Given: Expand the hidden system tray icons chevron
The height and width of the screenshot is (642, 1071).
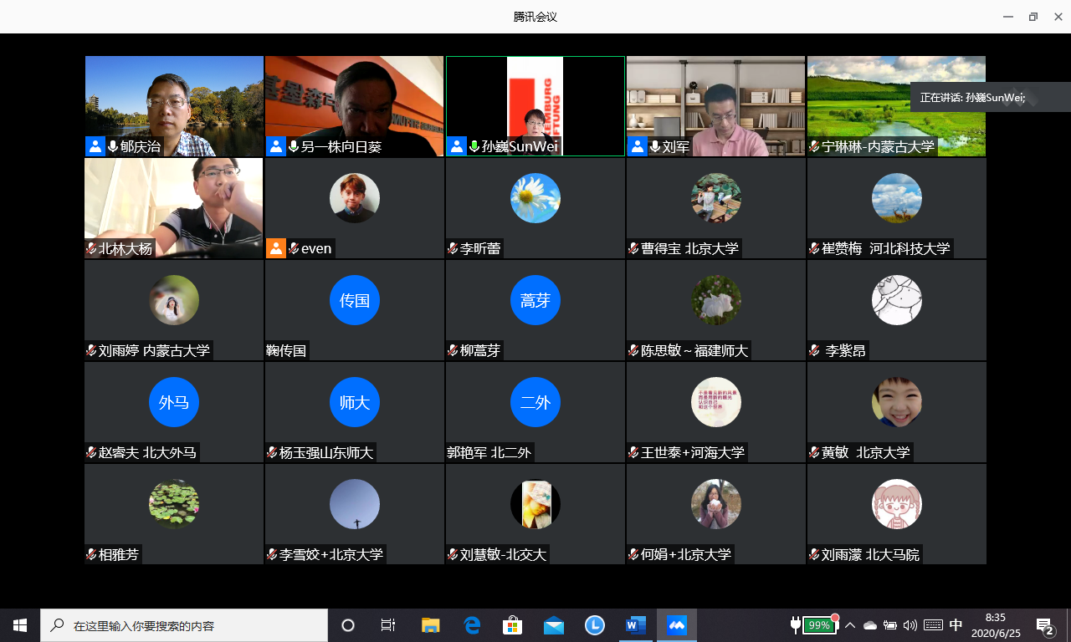Looking at the screenshot, I should point(850,625).
